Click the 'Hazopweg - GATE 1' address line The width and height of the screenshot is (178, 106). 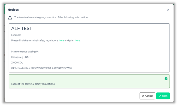pos(22,57)
